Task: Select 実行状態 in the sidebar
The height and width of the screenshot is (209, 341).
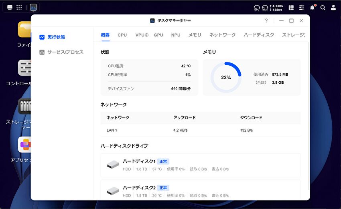Action: click(56, 37)
